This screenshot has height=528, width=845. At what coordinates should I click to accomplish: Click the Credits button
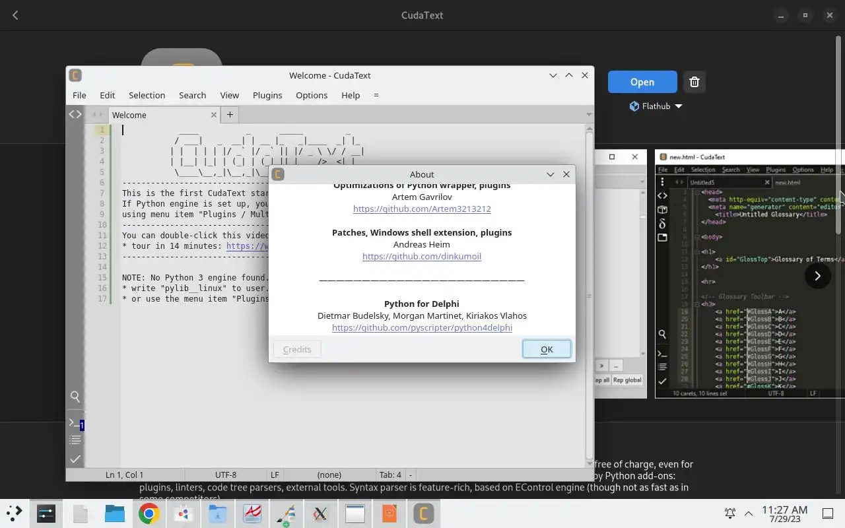click(297, 349)
